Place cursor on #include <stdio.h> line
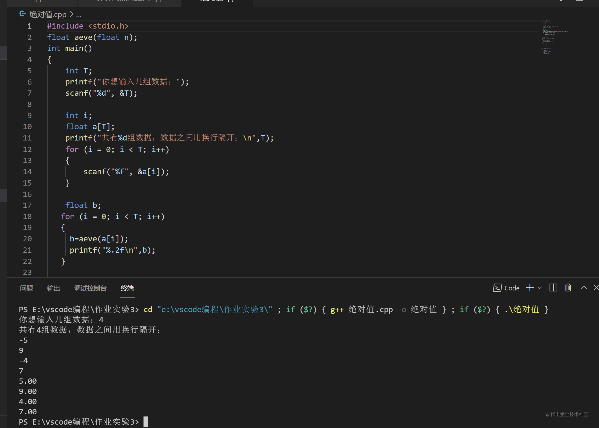 88,26
